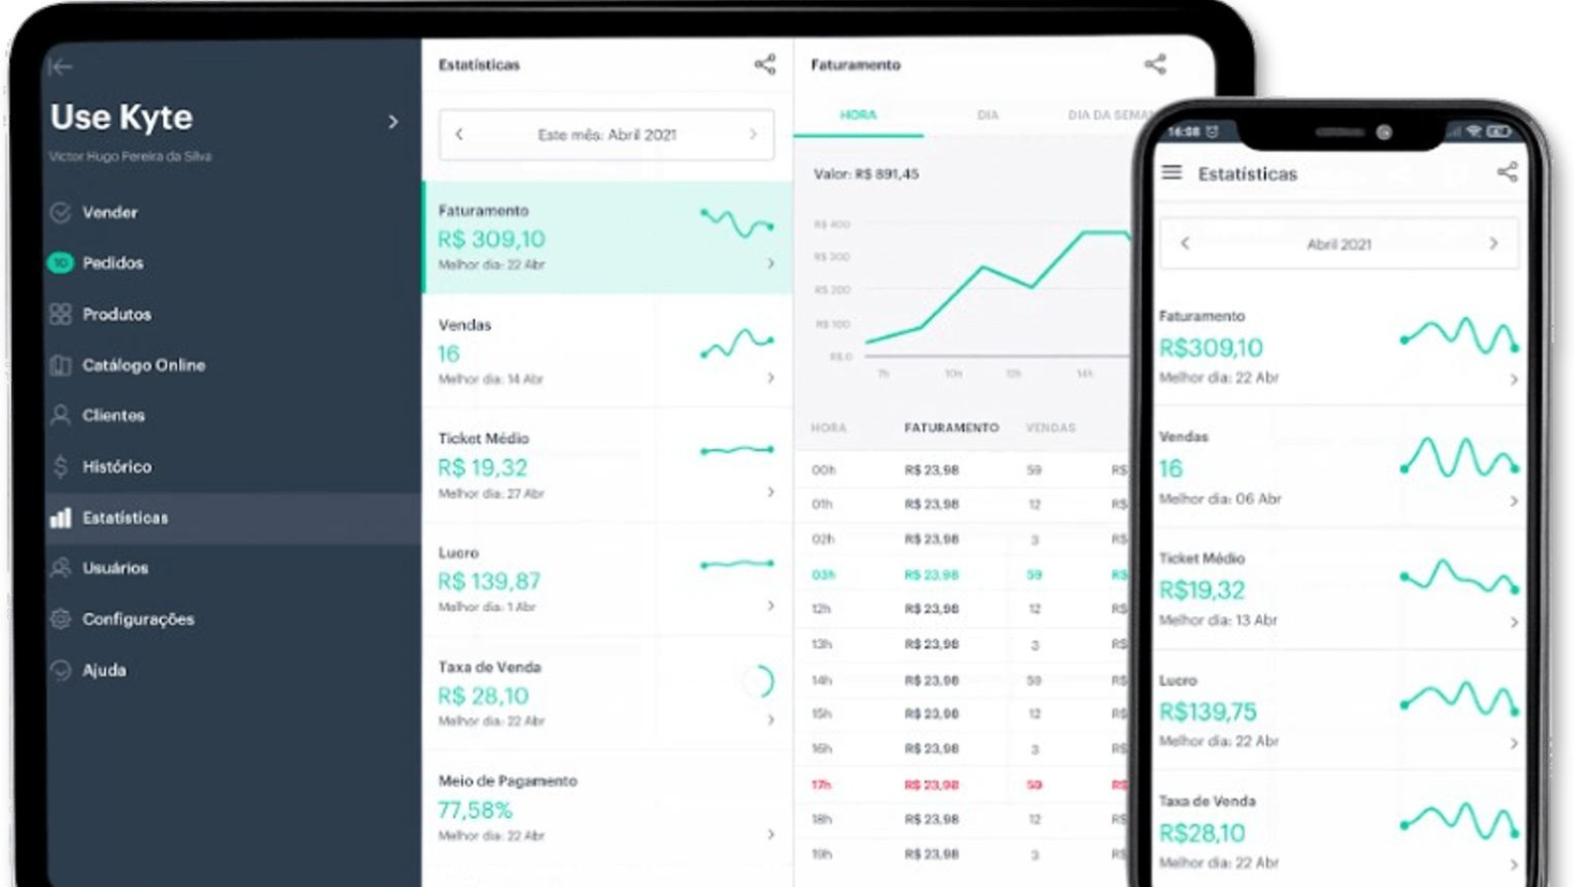
Task: Click the 'Este mês: Abril 2021' date label
Action: [x=607, y=134]
